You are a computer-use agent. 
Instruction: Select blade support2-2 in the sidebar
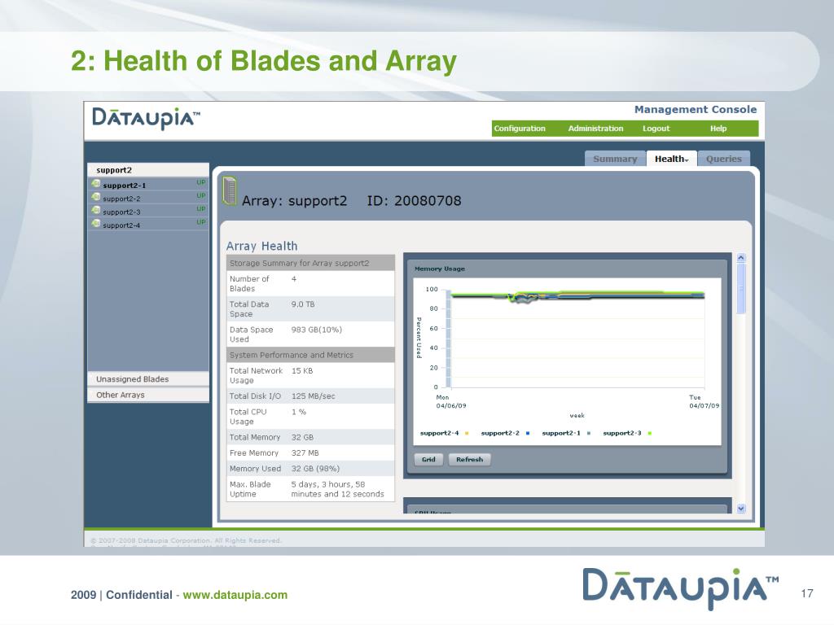[148, 199]
